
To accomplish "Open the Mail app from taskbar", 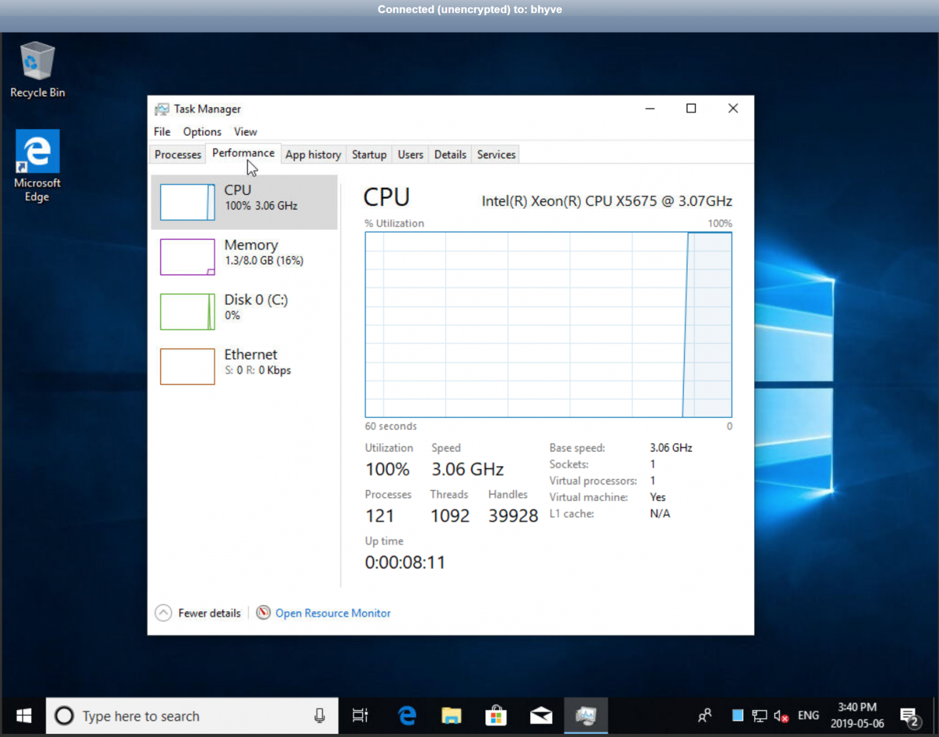I will (541, 716).
